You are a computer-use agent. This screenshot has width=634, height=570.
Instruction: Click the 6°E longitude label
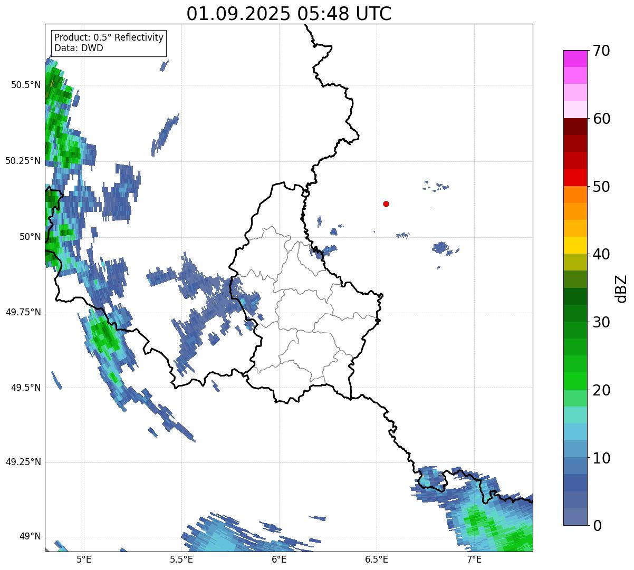tap(280, 559)
